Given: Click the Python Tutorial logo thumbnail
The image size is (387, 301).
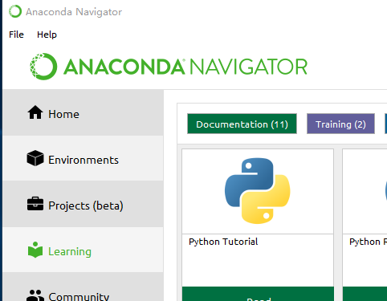Looking at the screenshot, I should [258, 191].
